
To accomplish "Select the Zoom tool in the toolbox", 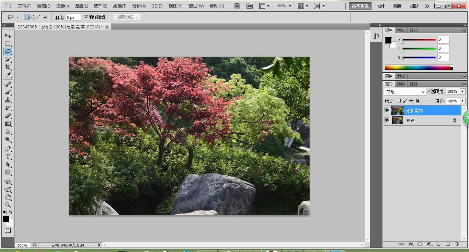I will (8, 205).
